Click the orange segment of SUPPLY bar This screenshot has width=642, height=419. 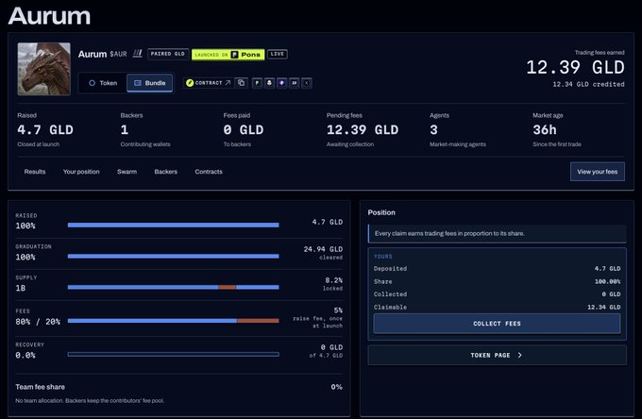point(228,287)
